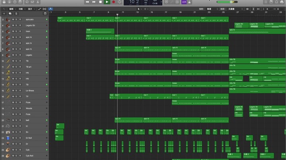Toggle global track Solo S button
This screenshot has height=160, width=286.
pos(16,13)
